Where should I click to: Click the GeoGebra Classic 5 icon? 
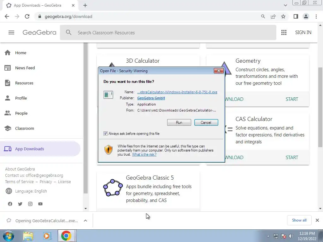(x=113, y=188)
